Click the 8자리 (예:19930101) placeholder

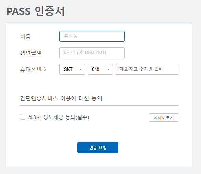[85, 52]
